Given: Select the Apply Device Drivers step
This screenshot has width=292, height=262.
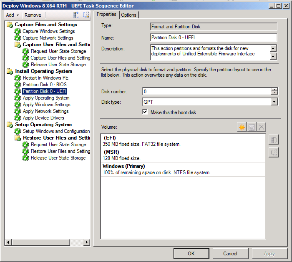Looking at the screenshot, I should (x=43, y=118).
